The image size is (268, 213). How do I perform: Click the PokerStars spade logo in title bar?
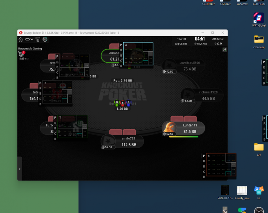click(x=21, y=32)
